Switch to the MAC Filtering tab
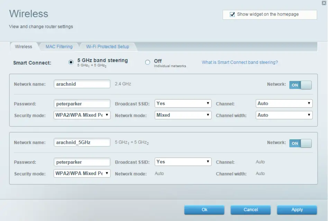The height and width of the screenshot is (221, 328). click(x=58, y=46)
